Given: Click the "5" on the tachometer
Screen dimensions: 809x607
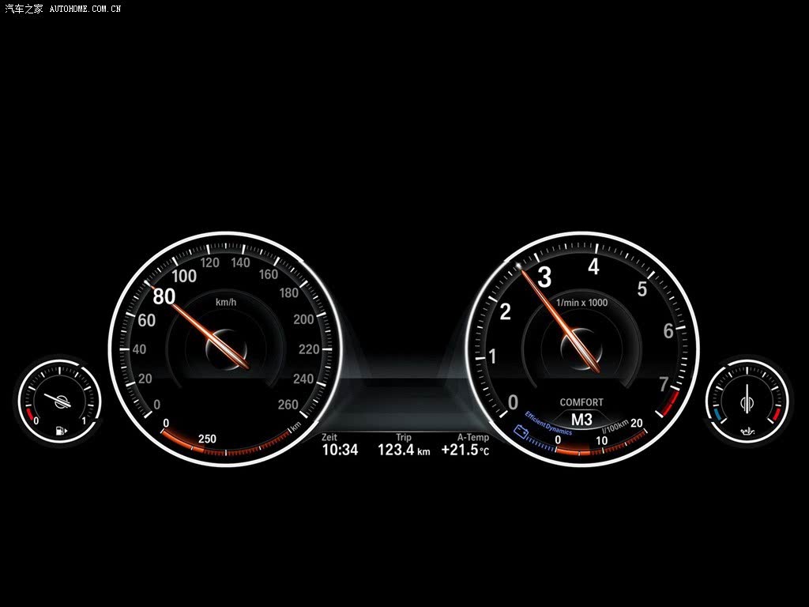Looking at the screenshot, I should [642, 289].
